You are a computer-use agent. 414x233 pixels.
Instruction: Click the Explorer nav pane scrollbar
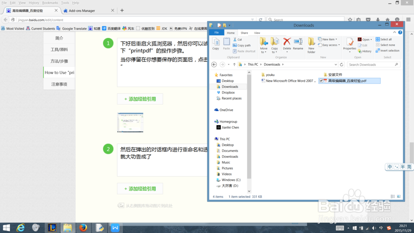(x=249, y=127)
